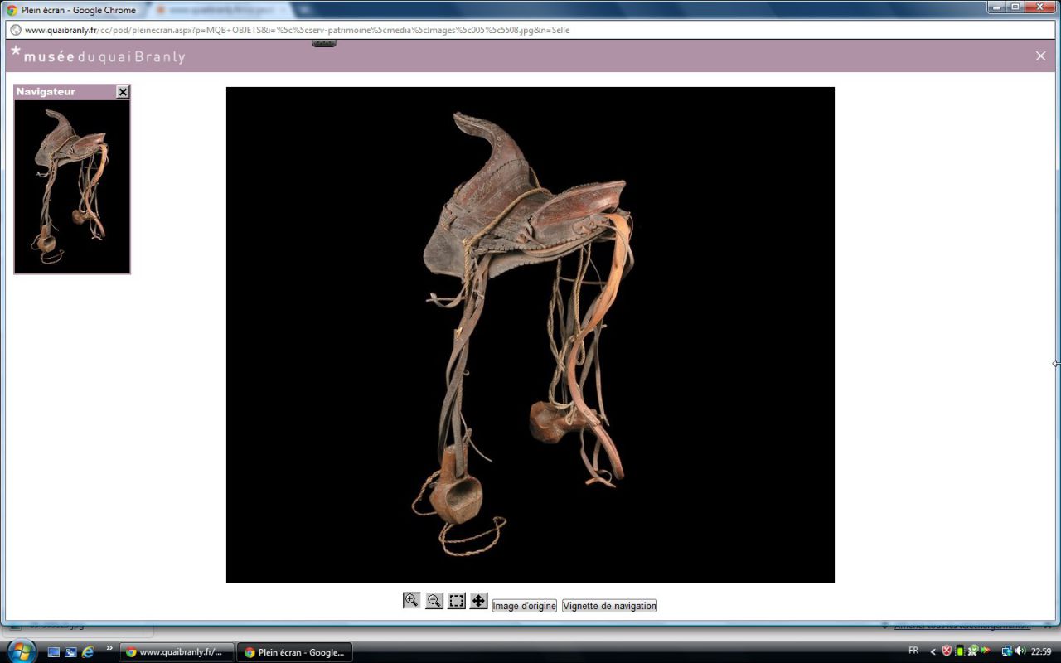Activate the pan/move arrows tool
This screenshot has width=1061, height=663.
point(479,601)
